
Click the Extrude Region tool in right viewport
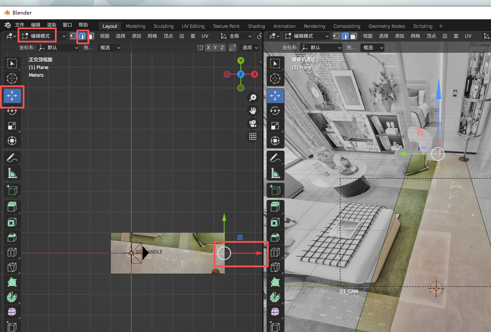coord(275,207)
